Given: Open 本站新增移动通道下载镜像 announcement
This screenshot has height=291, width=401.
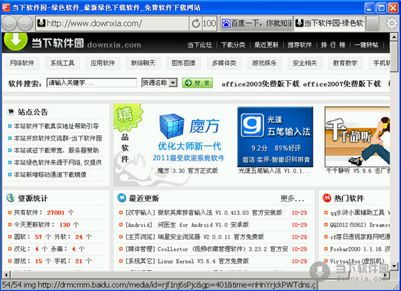Looking at the screenshot, I should coord(50,175).
